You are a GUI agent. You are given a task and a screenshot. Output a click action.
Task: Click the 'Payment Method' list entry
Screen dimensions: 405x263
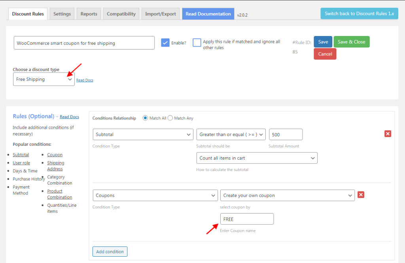point(21,190)
